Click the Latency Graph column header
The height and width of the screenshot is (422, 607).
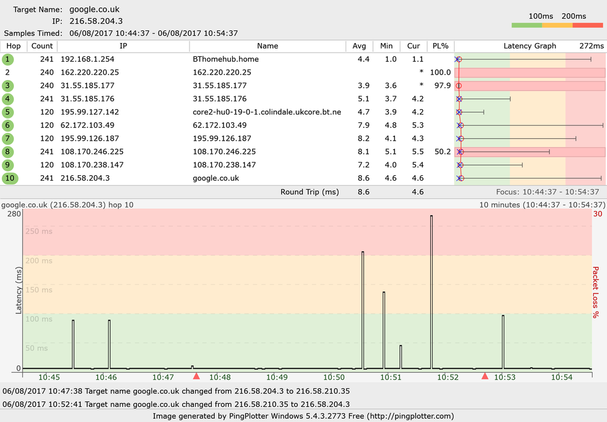pyautogui.click(x=530, y=46)
